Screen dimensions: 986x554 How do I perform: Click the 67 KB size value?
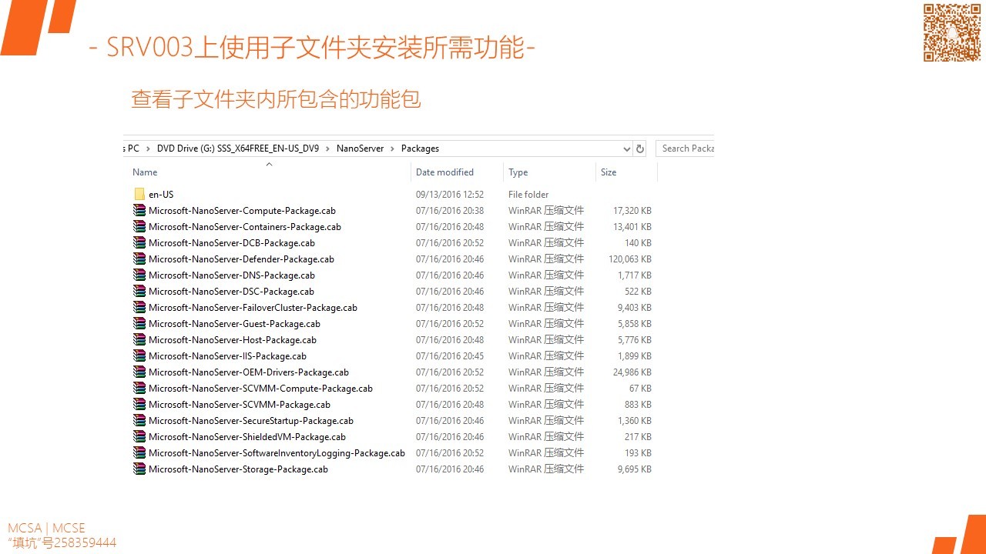(x=640, y=389)
